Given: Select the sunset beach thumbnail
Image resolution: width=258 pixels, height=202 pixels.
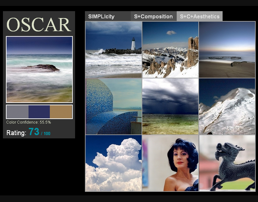Looking at the screenshot, I should (227, 50).
